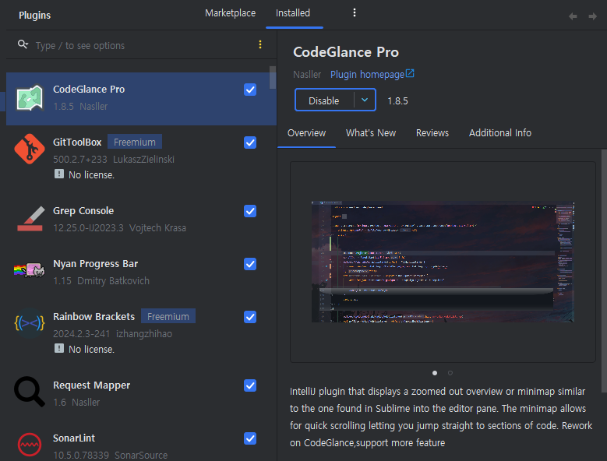Click the Rainbow Brackets icon
The width and height of the screenshot is (607, 461).
[x=30, y=323]
